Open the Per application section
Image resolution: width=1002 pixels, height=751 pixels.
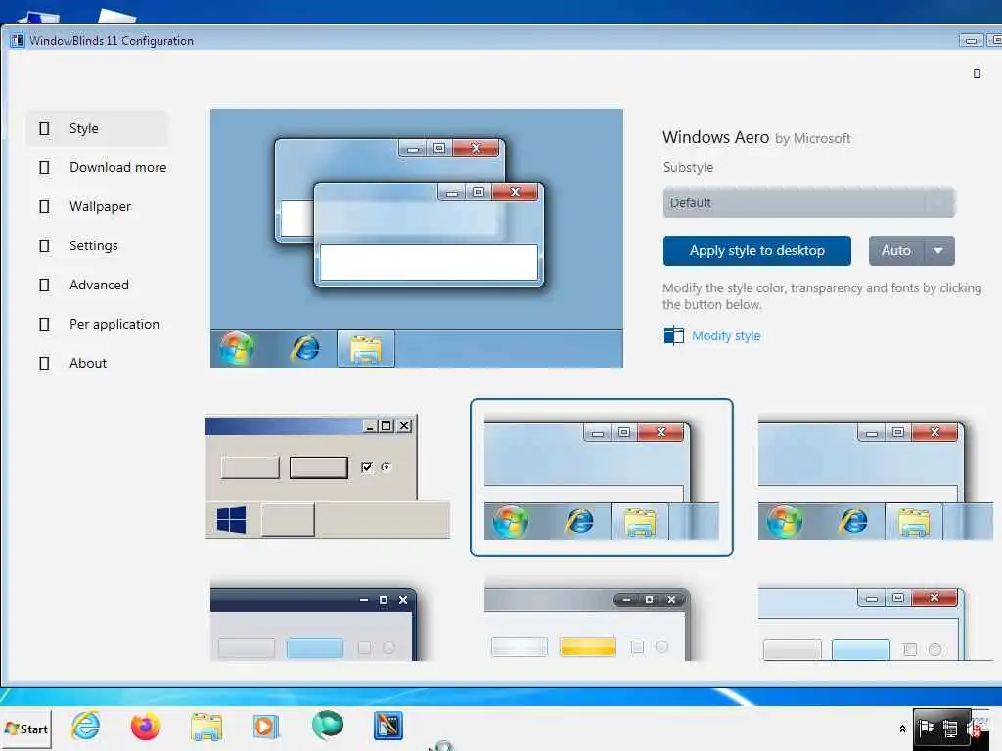click(97, 324)
